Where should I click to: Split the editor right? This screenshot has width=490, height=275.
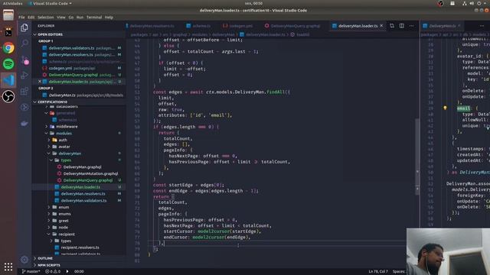pos(401,26)
